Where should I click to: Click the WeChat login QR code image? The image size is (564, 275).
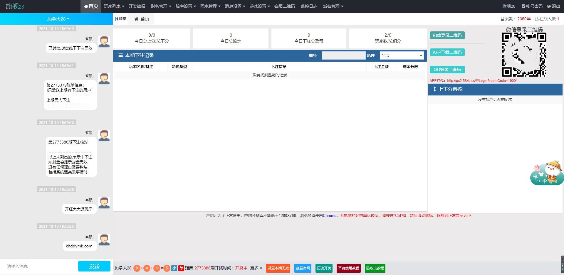524,55
